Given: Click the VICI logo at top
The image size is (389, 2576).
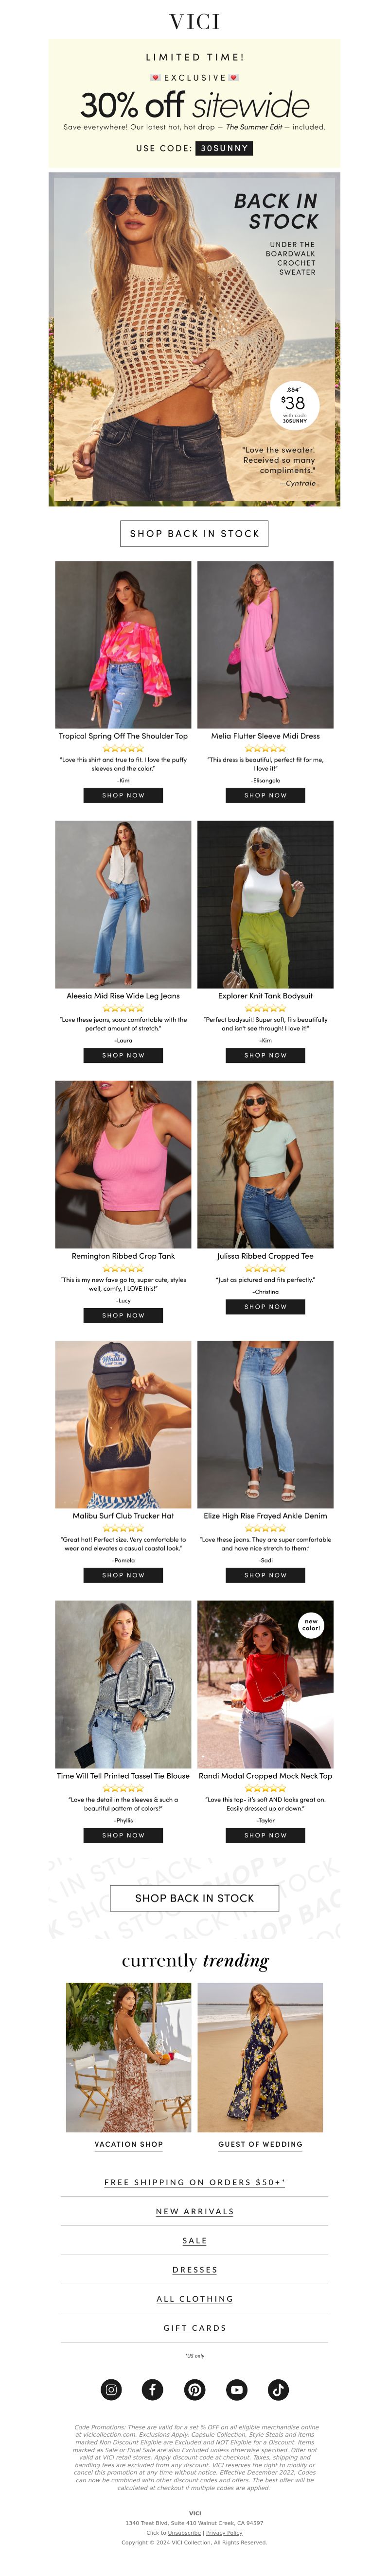Looking at the screenshot, I should click(x=194, y=21).
